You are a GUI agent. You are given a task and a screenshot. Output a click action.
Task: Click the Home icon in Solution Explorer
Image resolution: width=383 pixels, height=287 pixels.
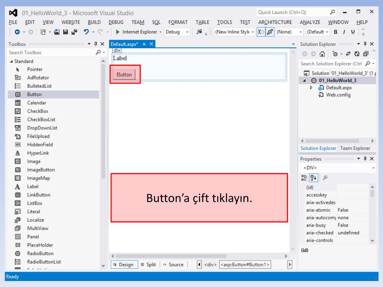(x=322, y=54)
